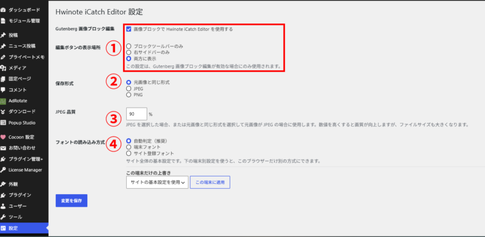This screenshot has height=237, width=485.
Task: Open メディア media library icon
Action: (3, 68)
